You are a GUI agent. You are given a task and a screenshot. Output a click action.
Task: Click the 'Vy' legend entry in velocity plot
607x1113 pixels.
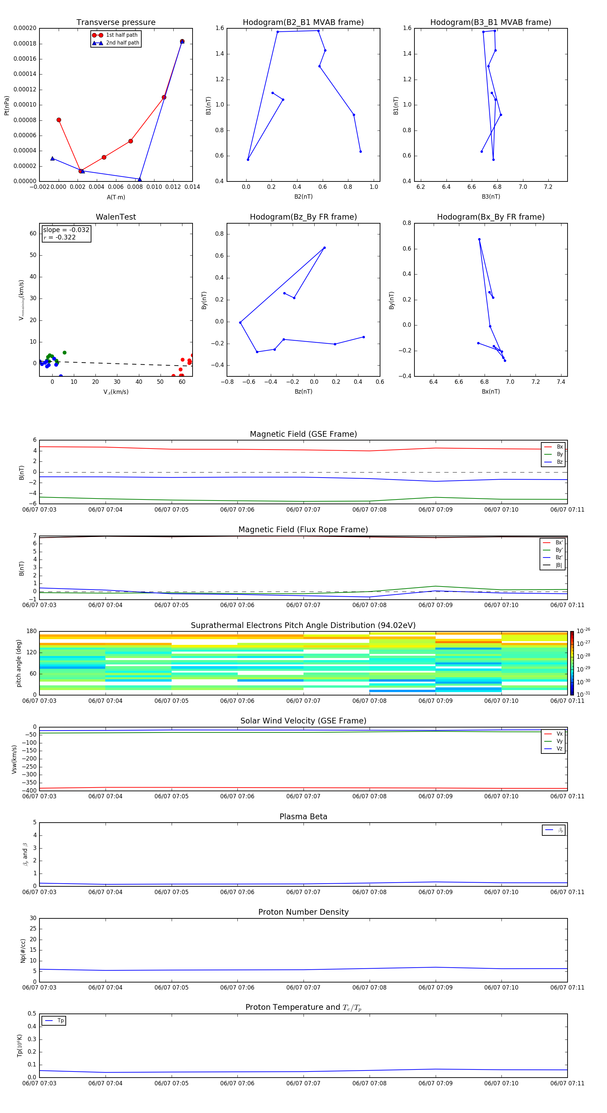pyautogui.click(x=553, y=741)
